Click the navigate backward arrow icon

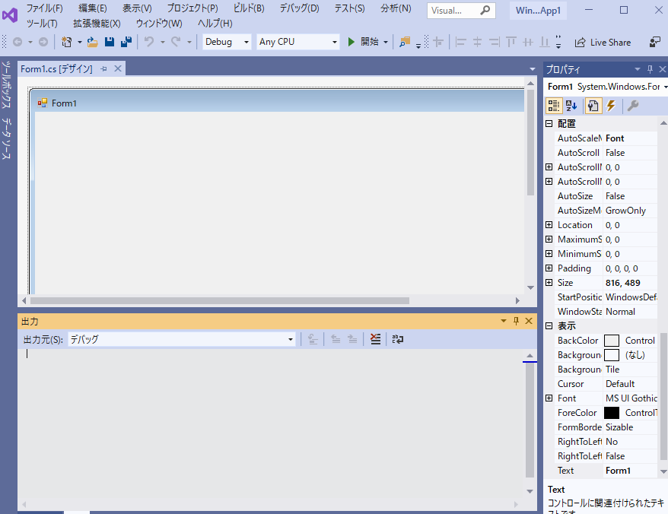[17, 42]
